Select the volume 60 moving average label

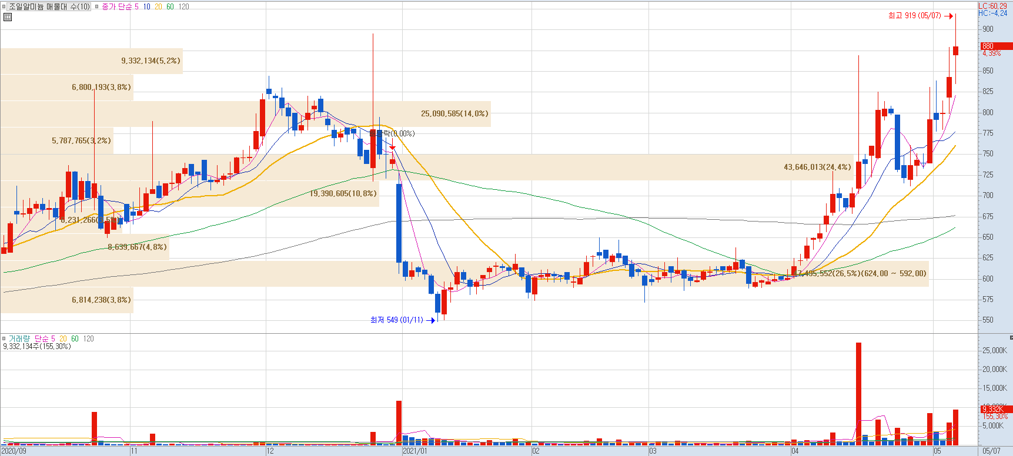click(75, 338)
